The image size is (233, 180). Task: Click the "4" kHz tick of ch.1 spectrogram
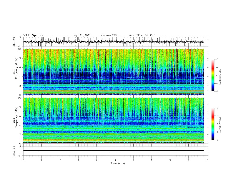(20, 77)
